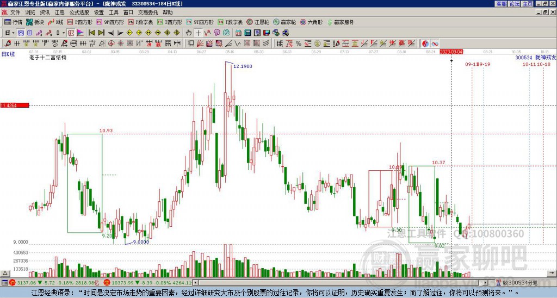Click the 节 solar-term icon
This screenshot has width=557, height=298.
[216, 33]
